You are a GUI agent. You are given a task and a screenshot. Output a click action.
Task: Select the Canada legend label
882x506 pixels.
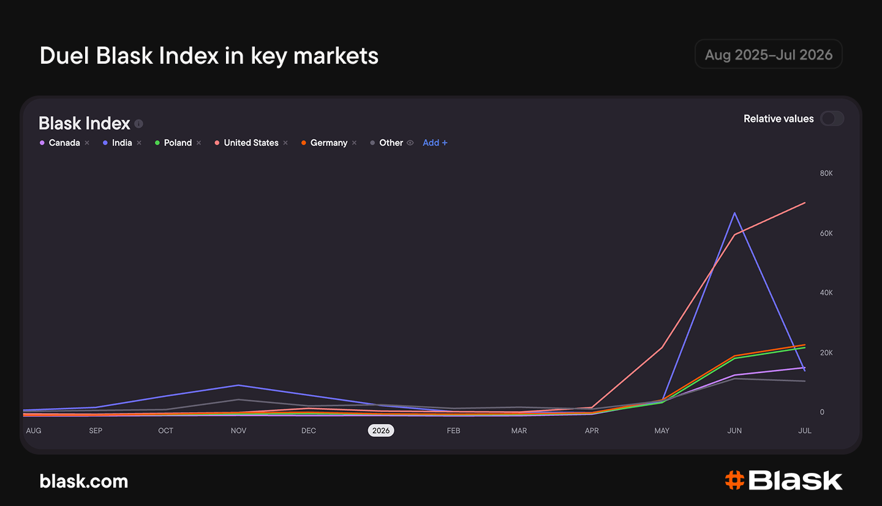coord(64,143)
